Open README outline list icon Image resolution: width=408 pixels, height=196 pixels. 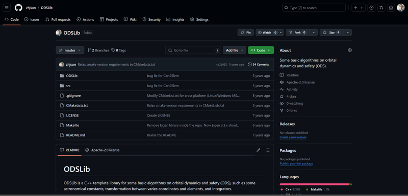click(x=268, y=150)
